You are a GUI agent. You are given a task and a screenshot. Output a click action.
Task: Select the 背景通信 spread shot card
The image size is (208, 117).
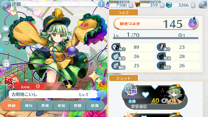click(155, 97)
